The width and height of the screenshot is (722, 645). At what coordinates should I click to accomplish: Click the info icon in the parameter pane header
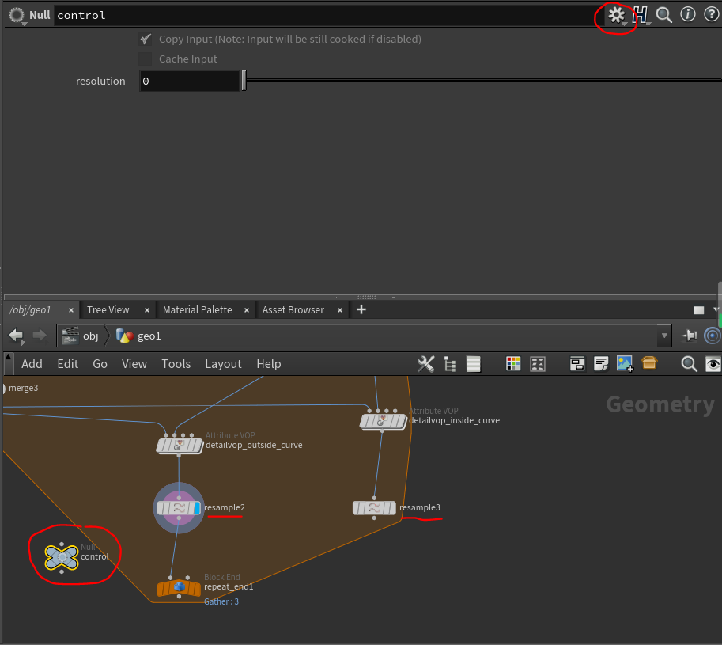687,14
